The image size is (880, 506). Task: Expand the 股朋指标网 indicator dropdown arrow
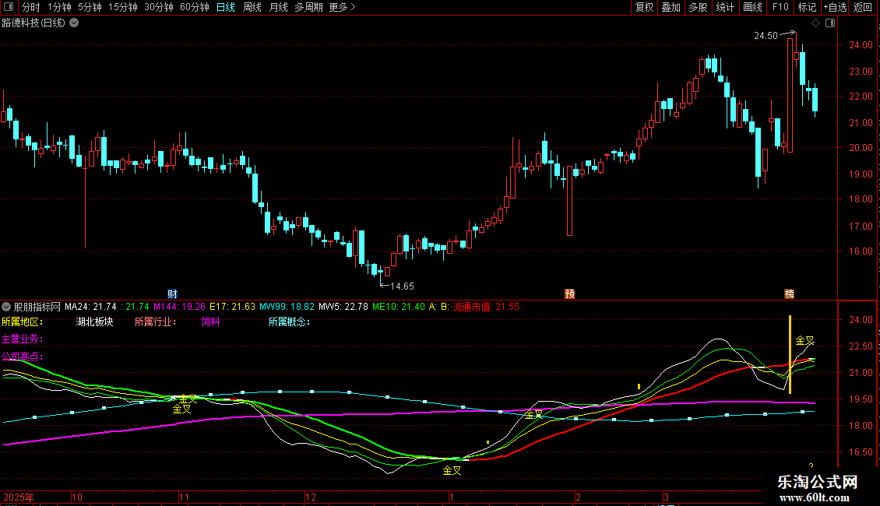tap(7, 307)
